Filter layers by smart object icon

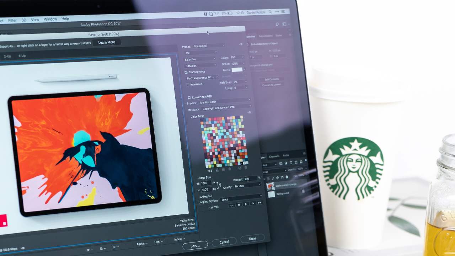click(x=301, y=162)
